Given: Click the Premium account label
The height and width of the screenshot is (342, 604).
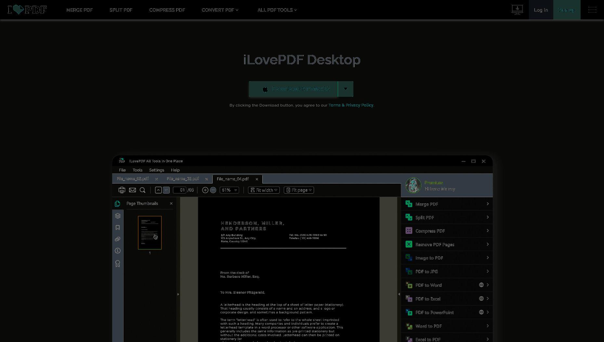Looking at the screenshot, I should click(x=434, y=183).
